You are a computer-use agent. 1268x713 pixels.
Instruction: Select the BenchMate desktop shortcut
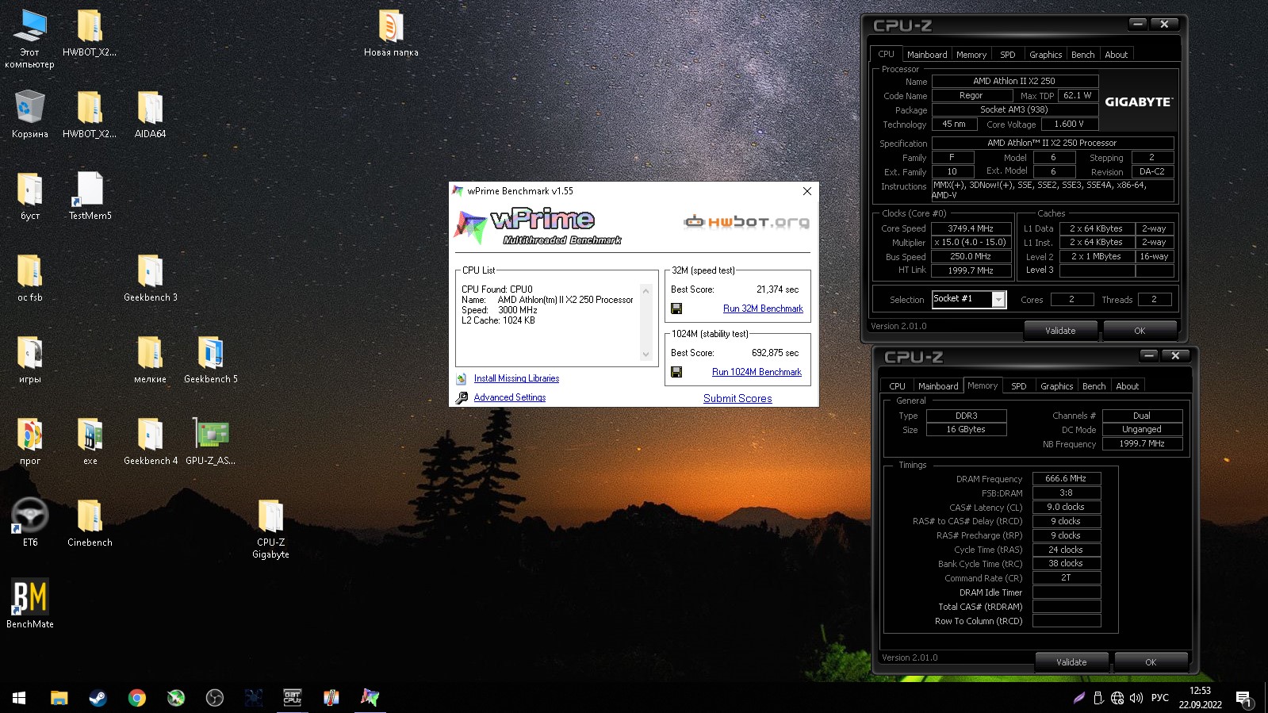[x=29, y=604]
